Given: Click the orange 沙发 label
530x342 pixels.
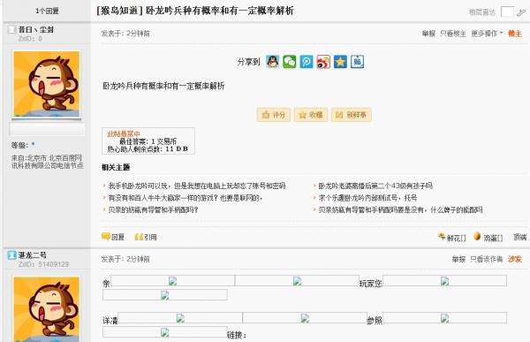Looking at the screenshot, I should pos(515,259).
